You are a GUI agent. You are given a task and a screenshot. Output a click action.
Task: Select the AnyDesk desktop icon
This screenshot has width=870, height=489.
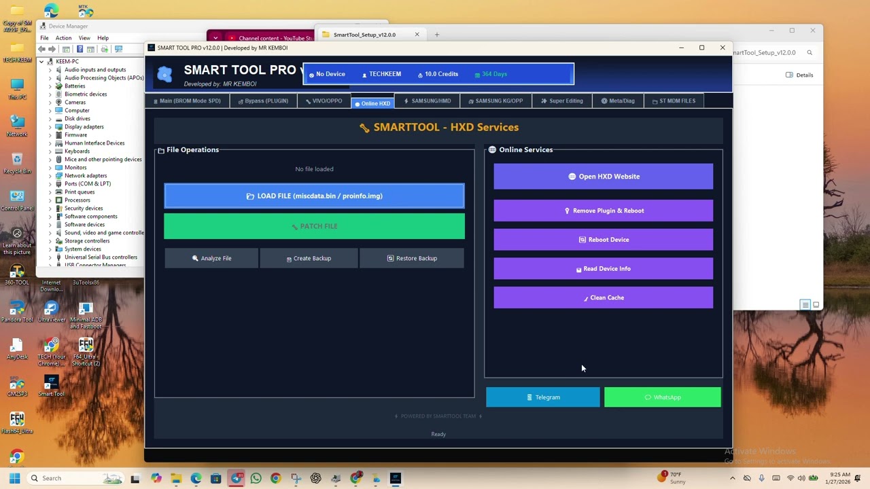pyautogui.click(x=17, y=349)
